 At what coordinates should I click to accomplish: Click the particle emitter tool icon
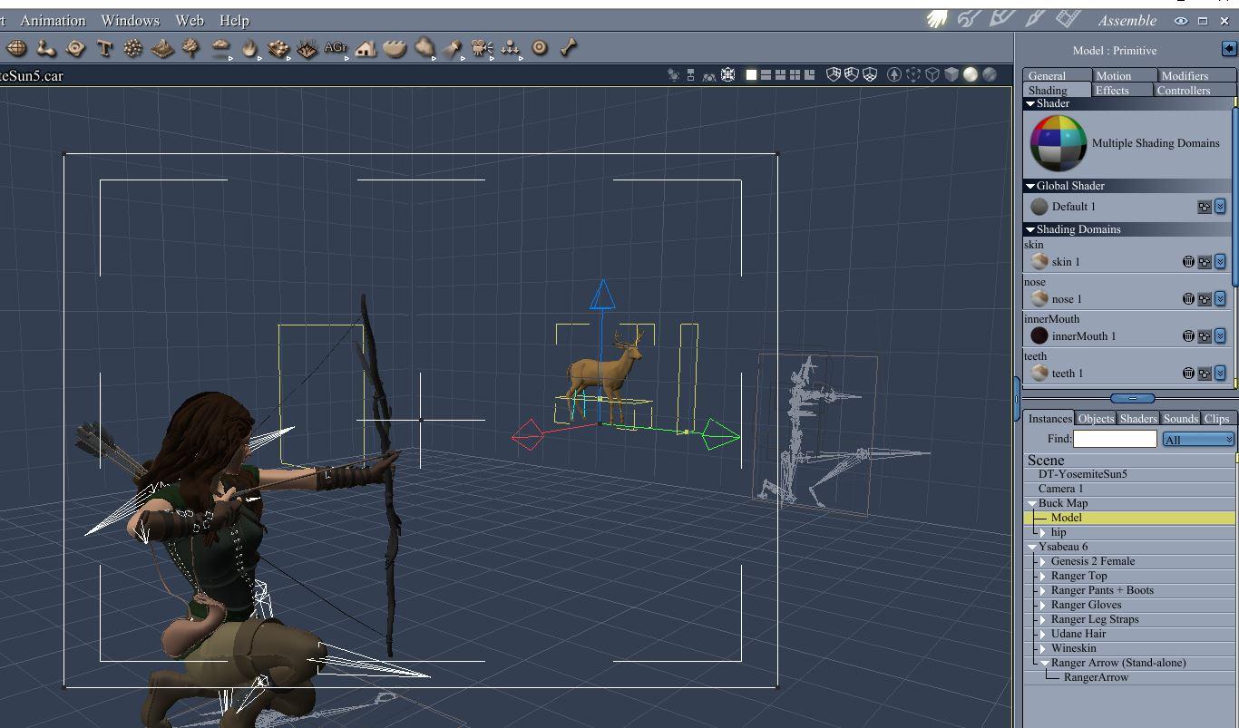[x=133, y=48]
